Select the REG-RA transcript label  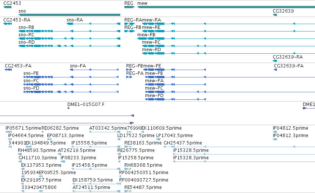point(133,20)
